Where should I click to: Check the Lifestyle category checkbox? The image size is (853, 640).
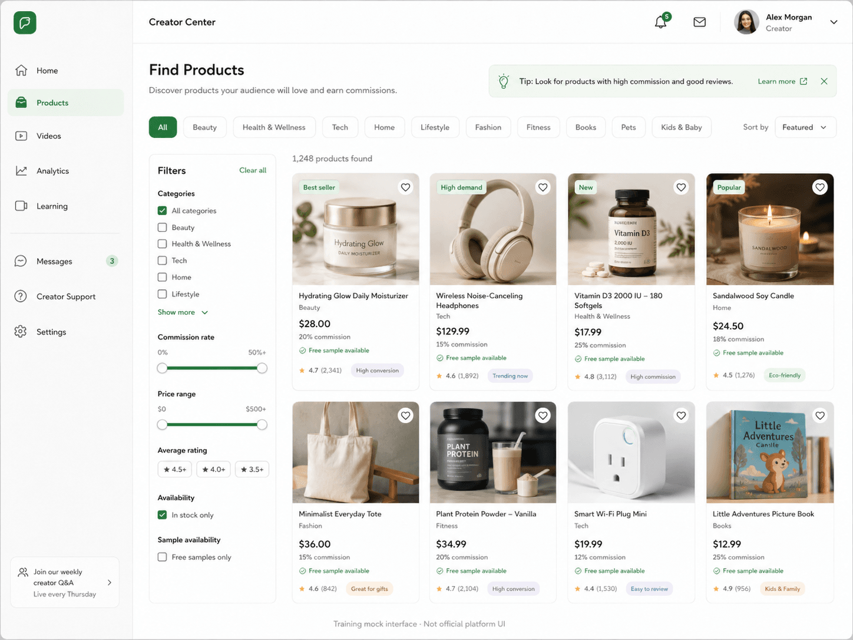pyautogui.click(x=162, y=294)
